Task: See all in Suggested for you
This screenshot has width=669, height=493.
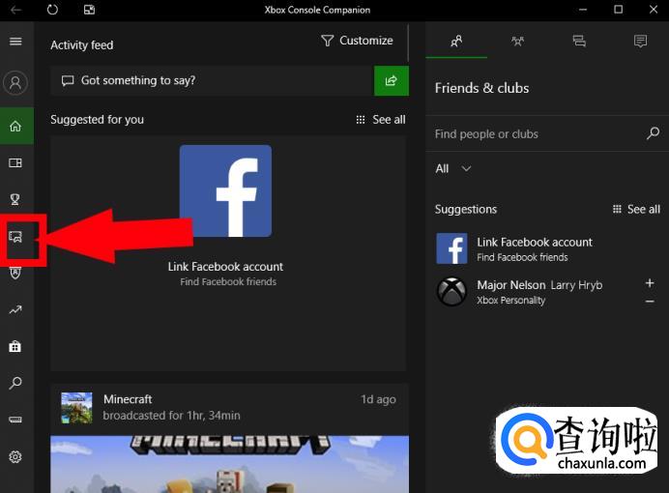Action: 381,120
